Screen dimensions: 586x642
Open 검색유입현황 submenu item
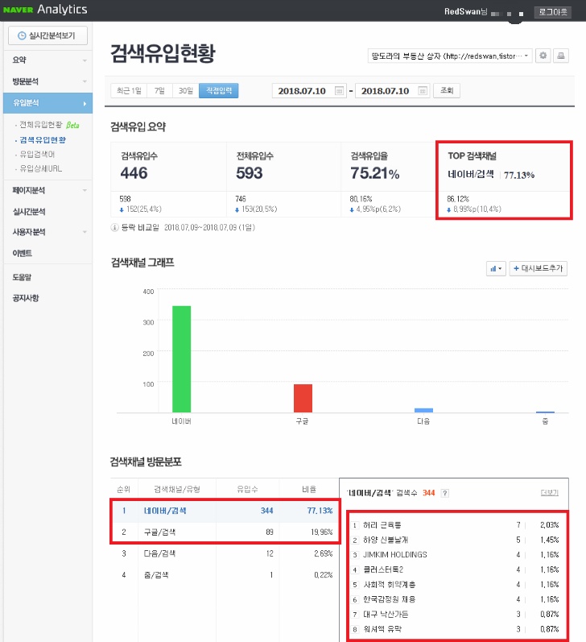pos(43,140)
